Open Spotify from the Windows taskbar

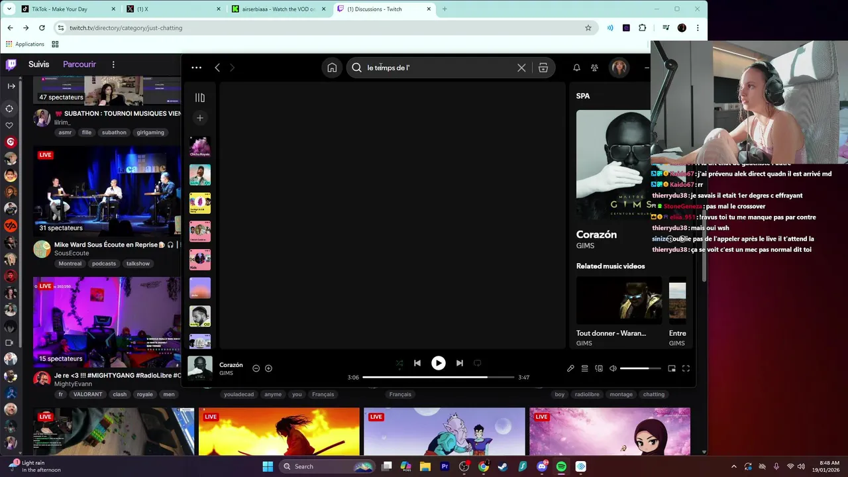tap(561, 466)
